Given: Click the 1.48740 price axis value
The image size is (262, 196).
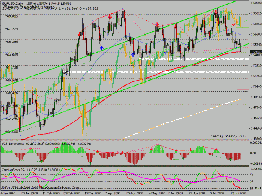Looking at the screenshot, I should 256,97.
